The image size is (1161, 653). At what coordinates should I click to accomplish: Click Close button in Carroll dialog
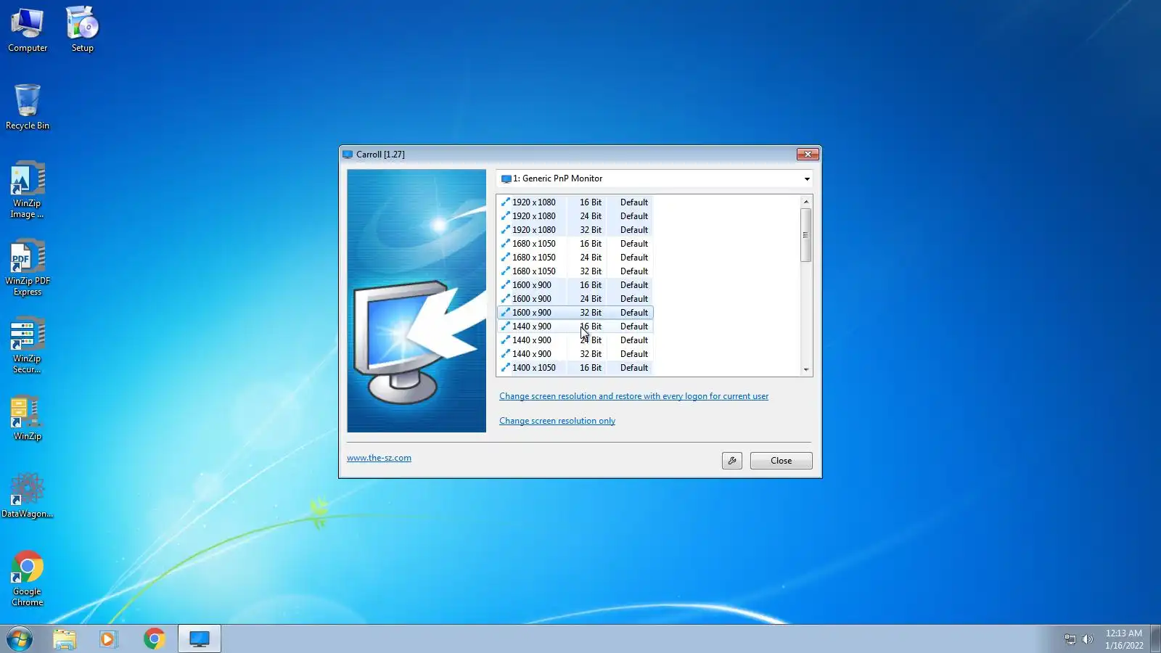click(781, 461)
